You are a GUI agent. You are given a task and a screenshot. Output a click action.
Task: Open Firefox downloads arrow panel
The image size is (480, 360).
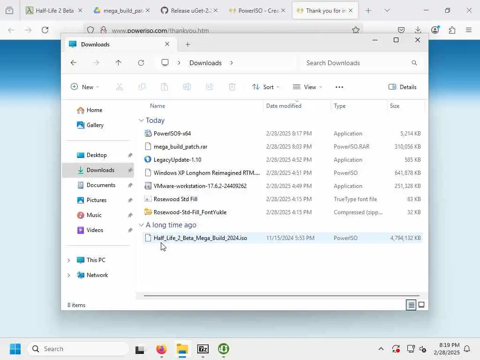tap(418, 30)
